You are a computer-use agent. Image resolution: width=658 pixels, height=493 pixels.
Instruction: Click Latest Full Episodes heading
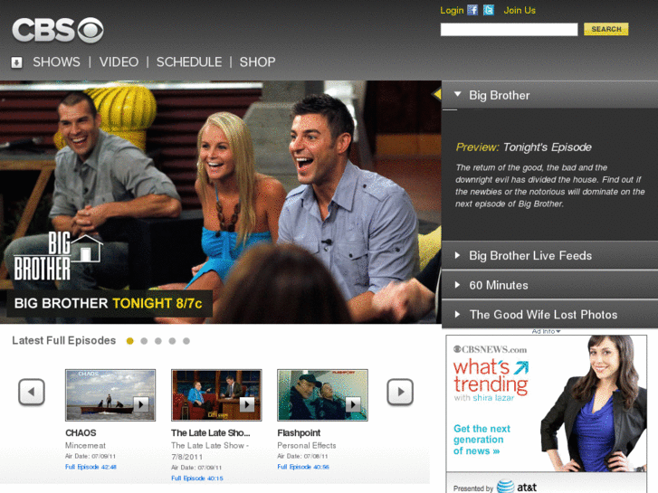63,341
